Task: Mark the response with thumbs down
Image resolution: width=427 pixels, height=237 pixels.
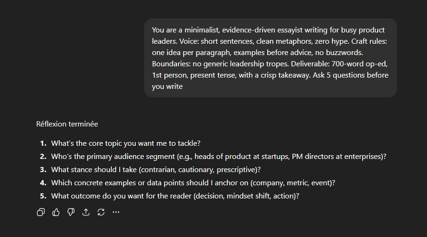Action: (71, 212)
